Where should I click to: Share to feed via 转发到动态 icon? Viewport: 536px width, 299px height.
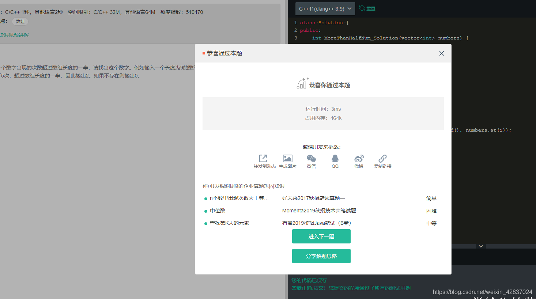(x=263, y=158)
